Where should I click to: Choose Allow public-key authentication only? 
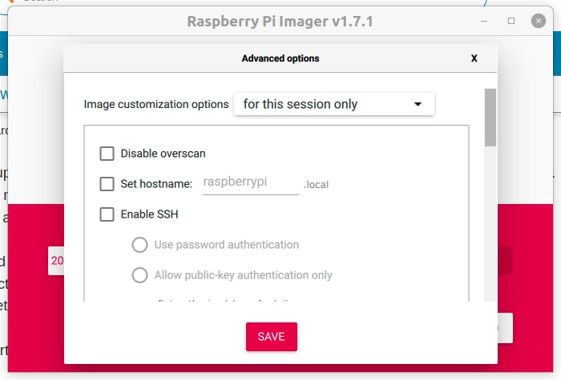pos(139,275)
